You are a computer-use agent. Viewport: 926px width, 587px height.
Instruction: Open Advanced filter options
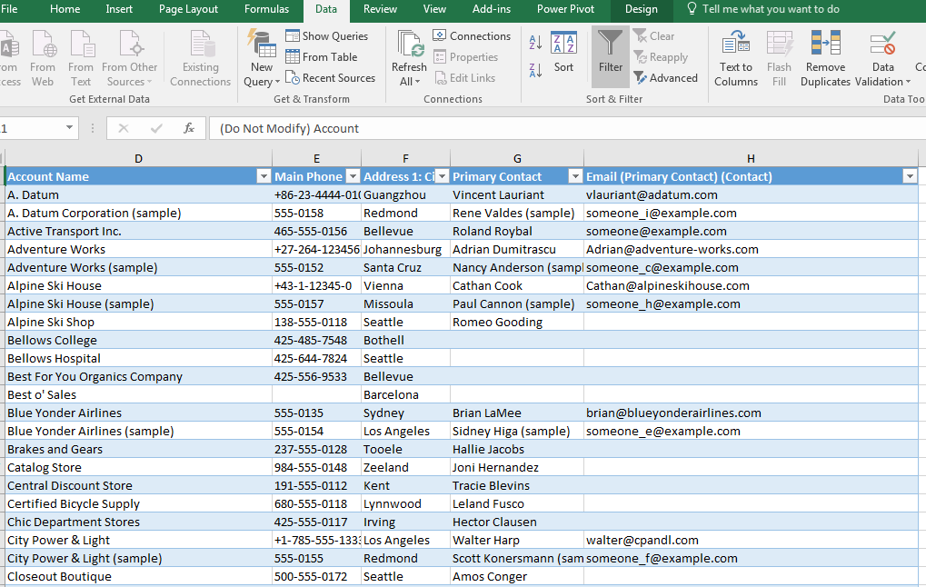point(665,78)
